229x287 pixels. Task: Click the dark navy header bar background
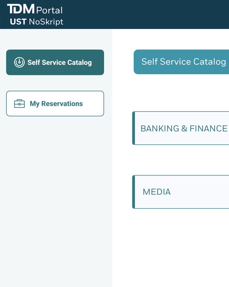[146, 14]
